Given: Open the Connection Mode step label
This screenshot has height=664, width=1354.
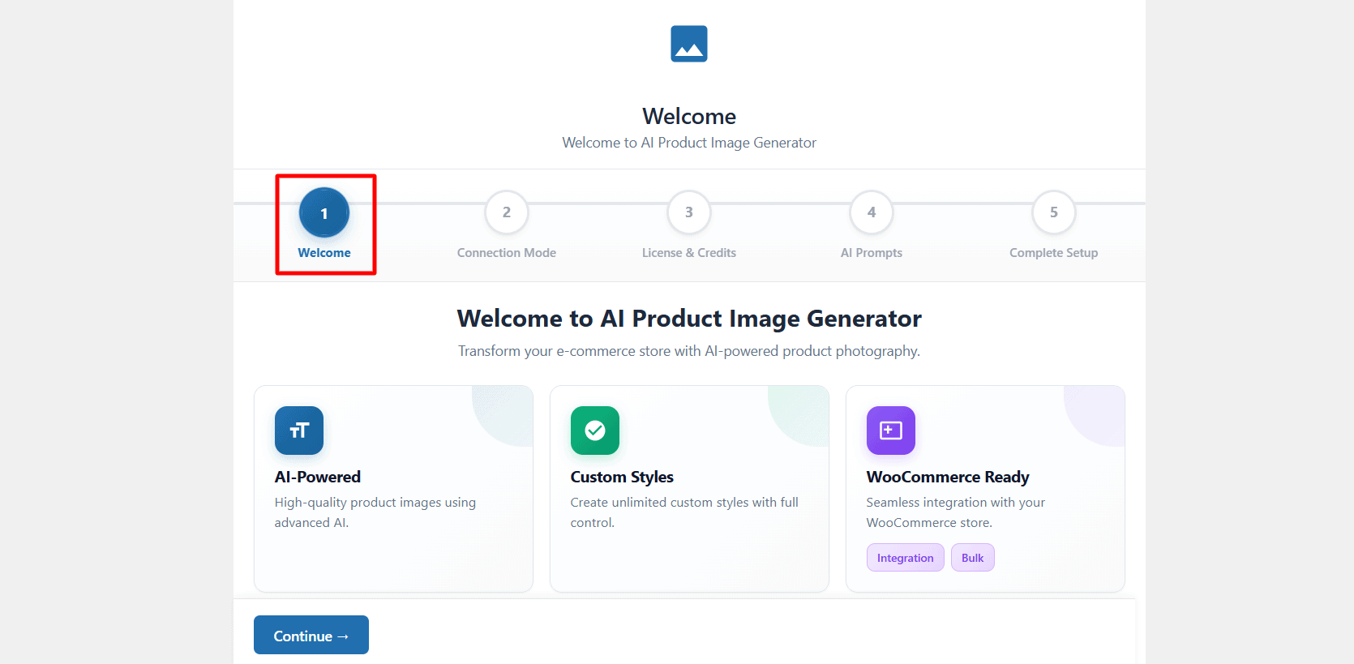Looking at the screenshot, I should click(x=507, y=253).
